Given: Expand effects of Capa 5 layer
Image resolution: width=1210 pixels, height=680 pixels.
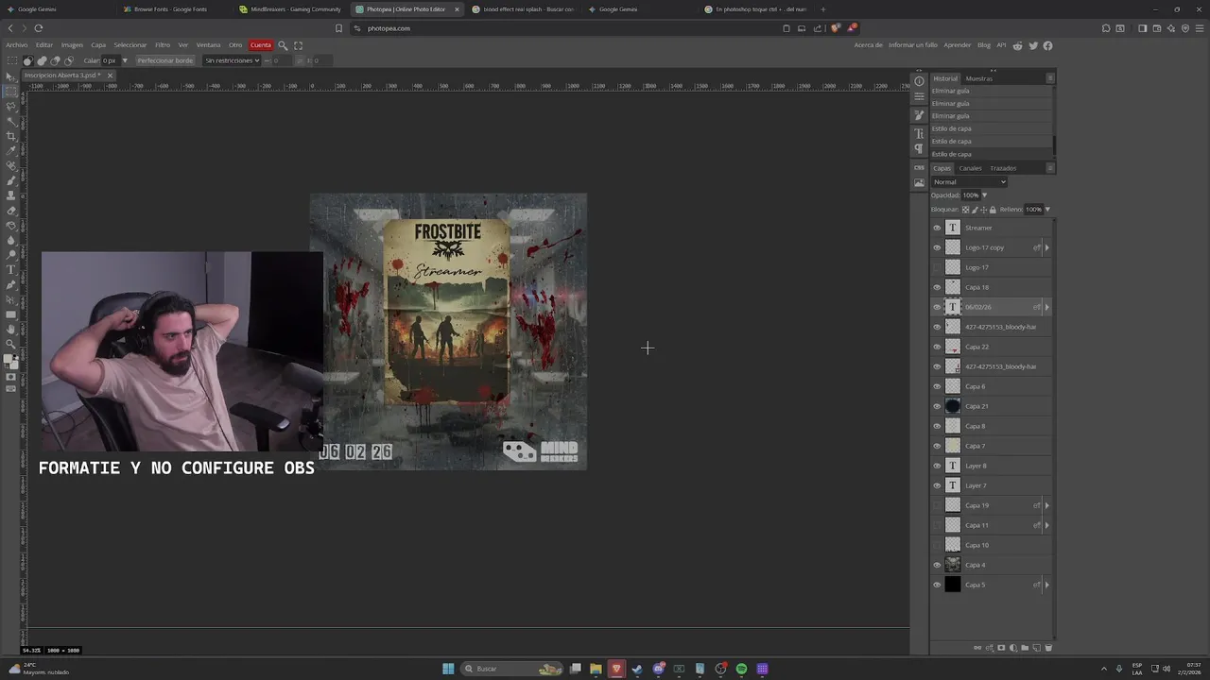Looking at the screenshot, I should pos(1046,585).
